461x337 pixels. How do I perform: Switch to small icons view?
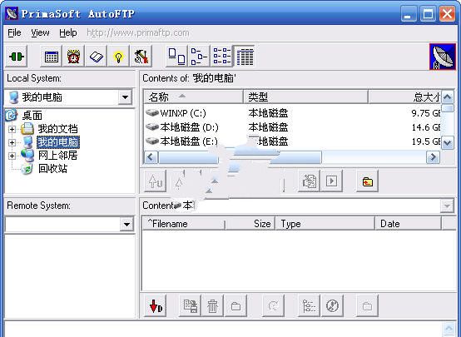(199, 56)
